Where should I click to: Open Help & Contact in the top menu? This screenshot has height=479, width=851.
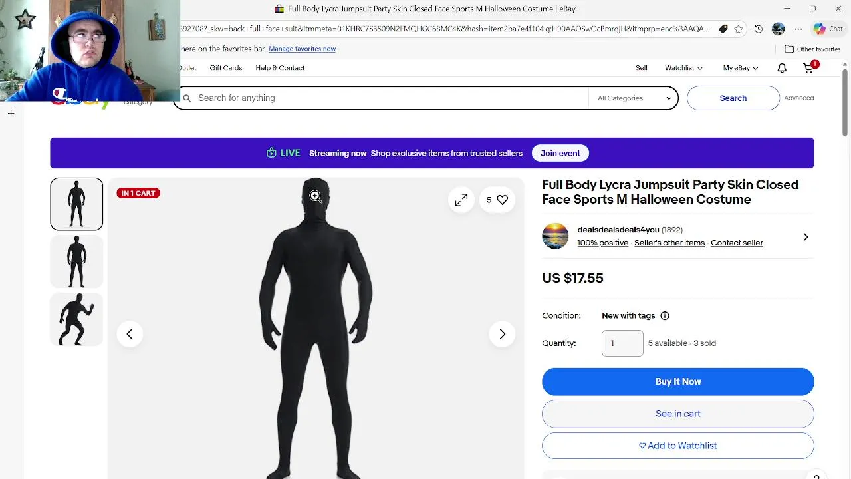[x=280, y=68]
